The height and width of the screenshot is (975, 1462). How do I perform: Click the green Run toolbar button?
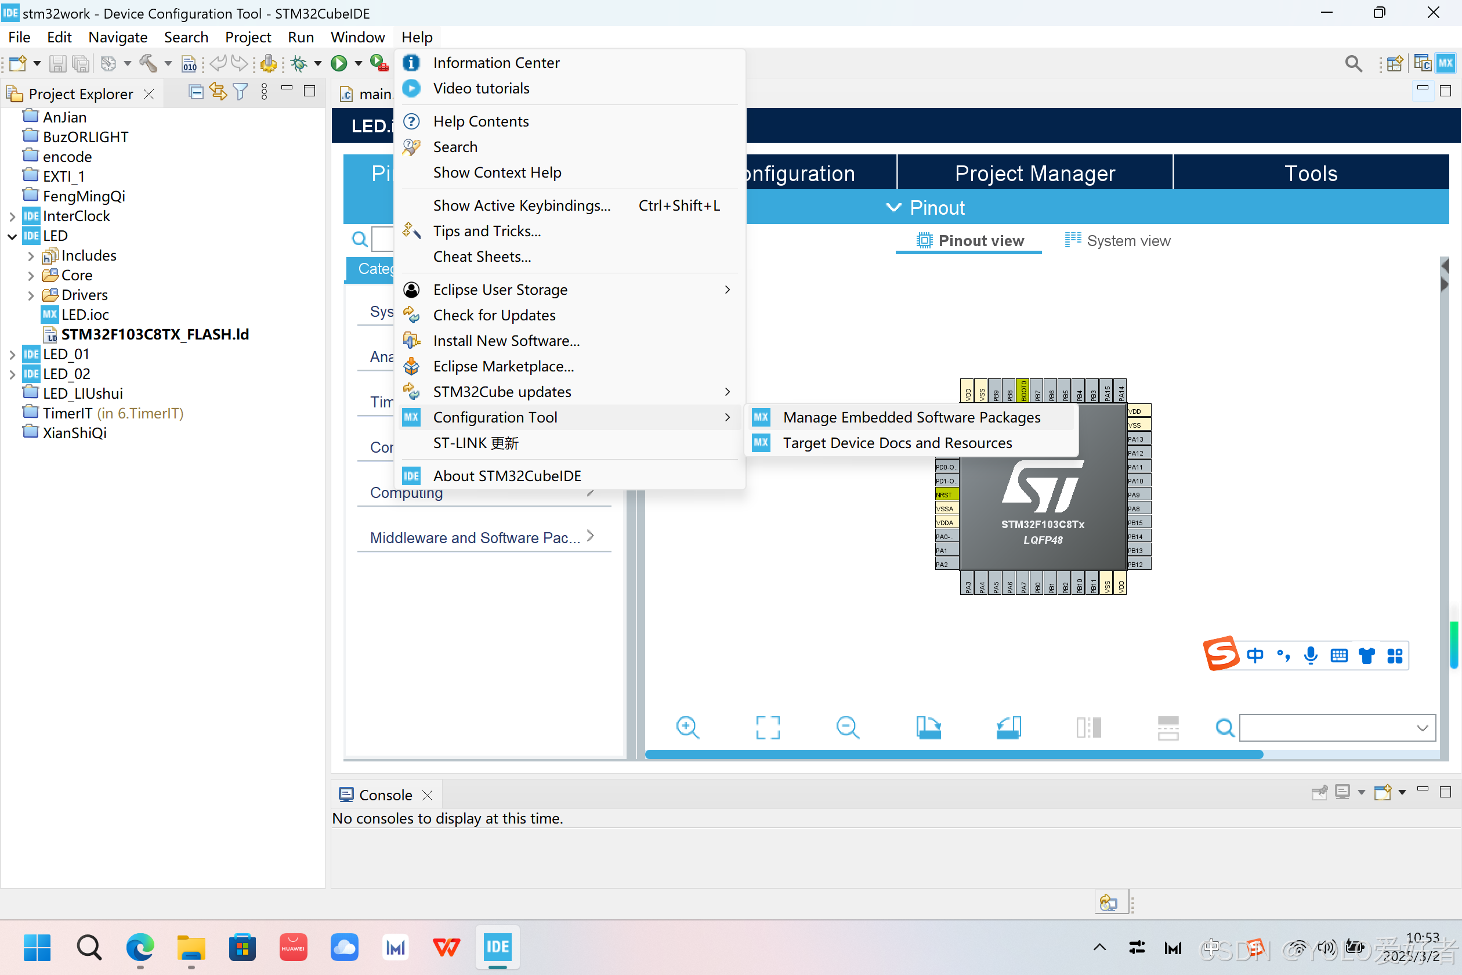[x=339, y=63]
